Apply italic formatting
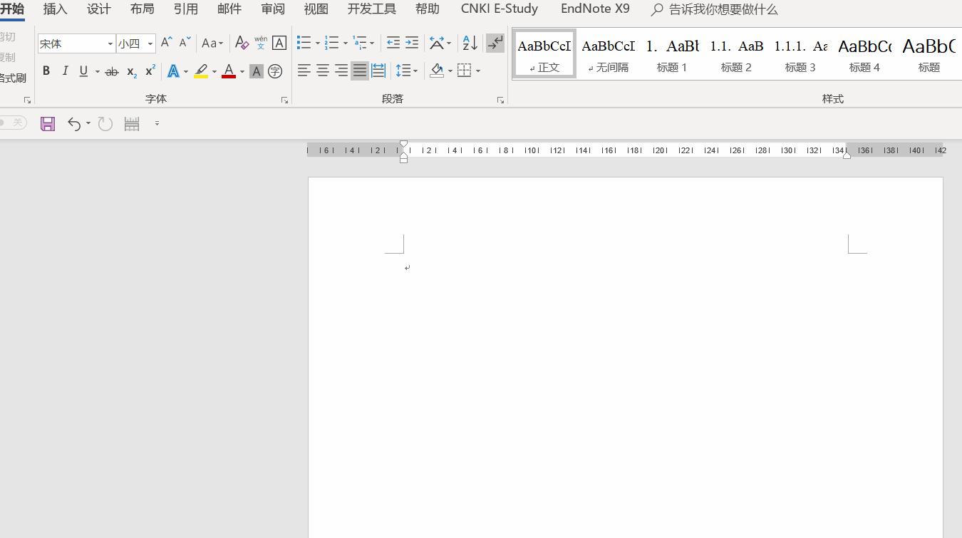The height and width of the screenshot is (538, 962). [65, 71]
